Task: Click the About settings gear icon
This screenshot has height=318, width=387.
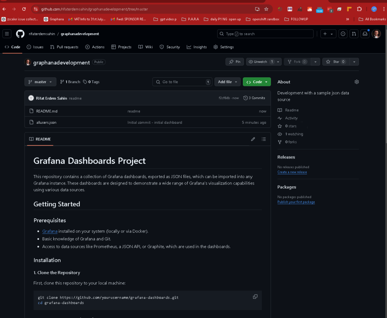Action: point(357,82)
